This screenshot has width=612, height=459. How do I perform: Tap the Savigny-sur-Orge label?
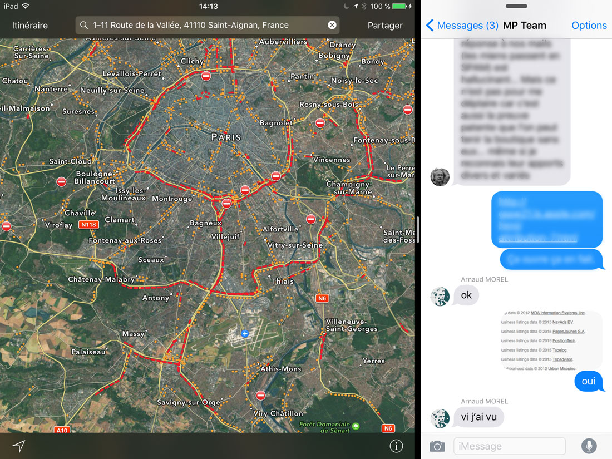[189, 402]
